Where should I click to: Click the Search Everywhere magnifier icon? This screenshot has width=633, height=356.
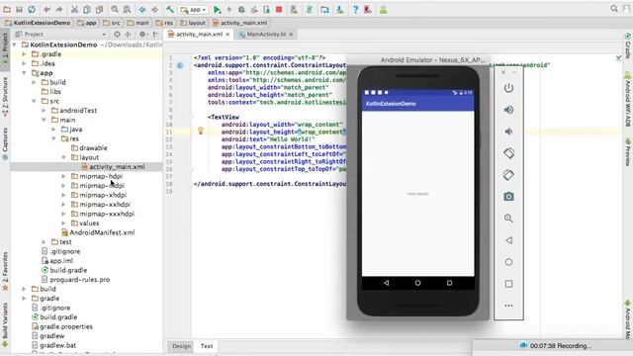614,9
